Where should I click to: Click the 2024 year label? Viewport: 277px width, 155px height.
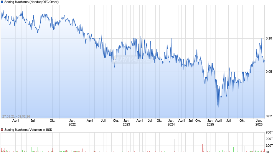tap(171, 124)
